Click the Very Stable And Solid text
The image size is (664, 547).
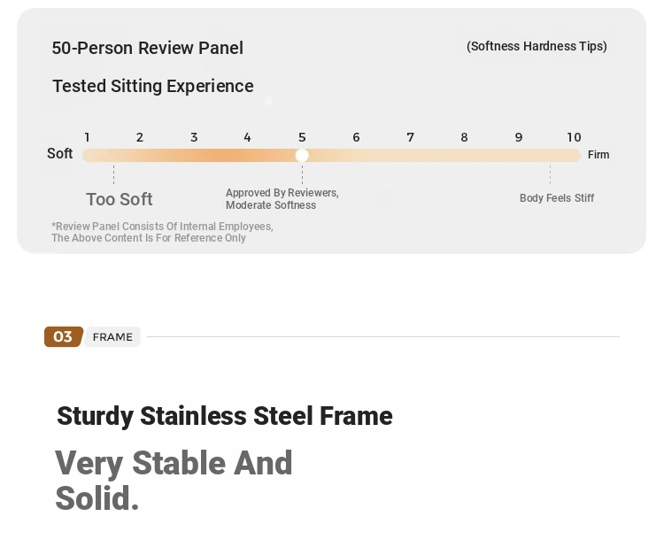[174, 480]
